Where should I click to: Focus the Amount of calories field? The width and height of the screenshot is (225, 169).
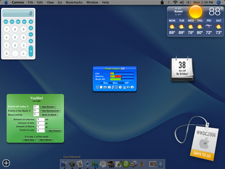pyautogui.click(x=41, y=119)
